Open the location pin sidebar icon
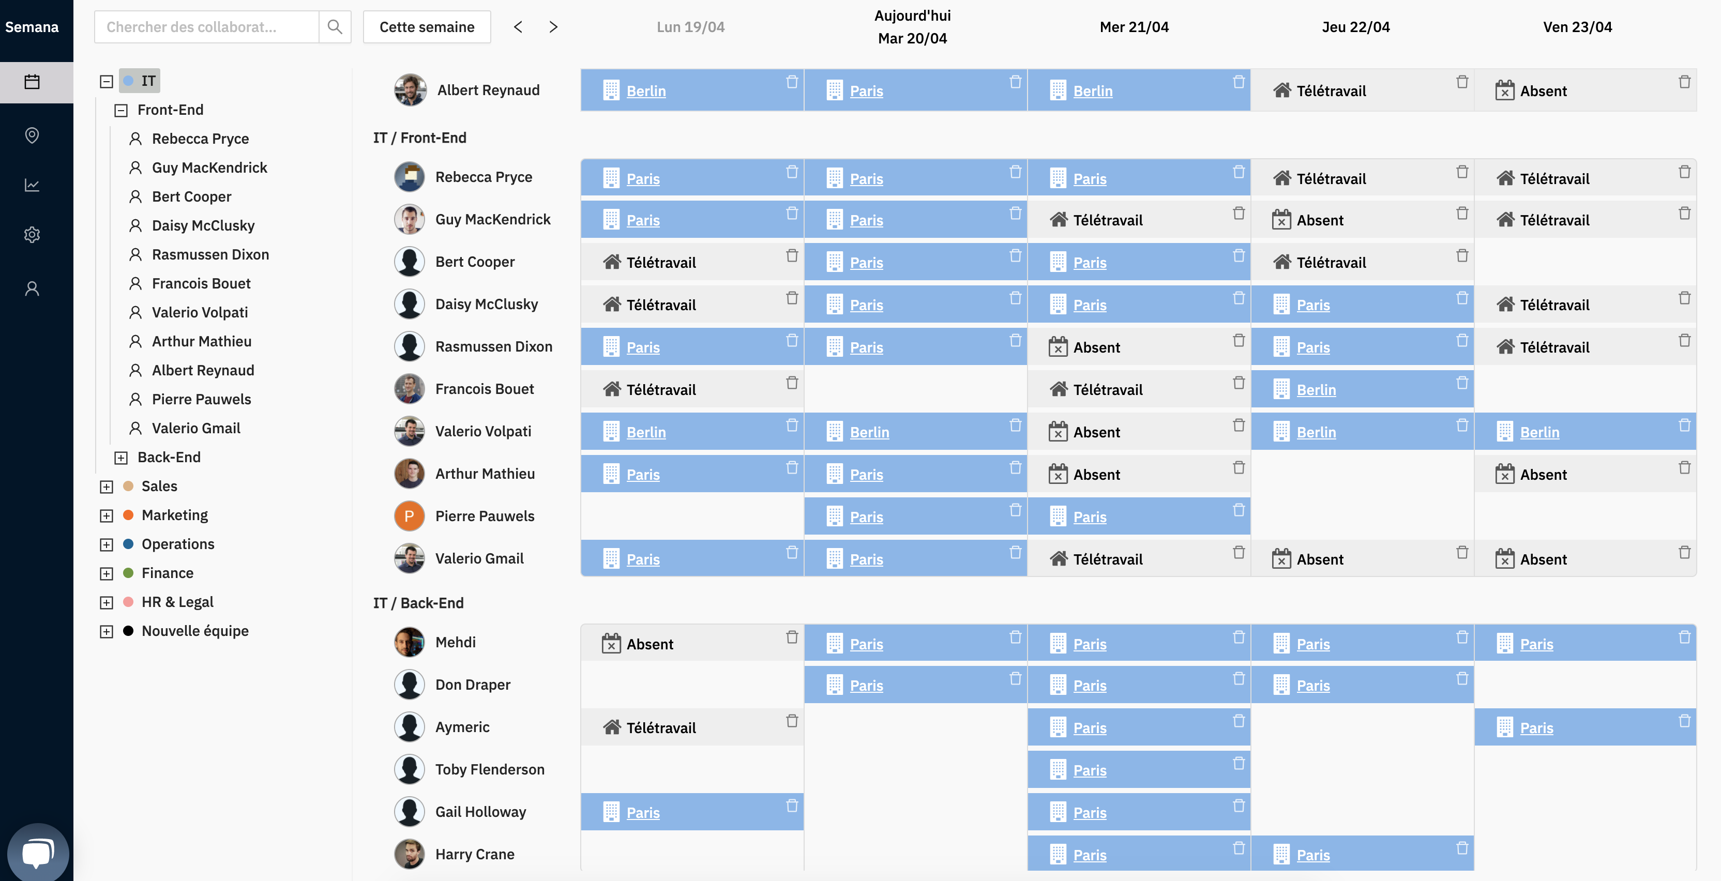This screenshot has height=881, width=1721. (x=32, y=135)
